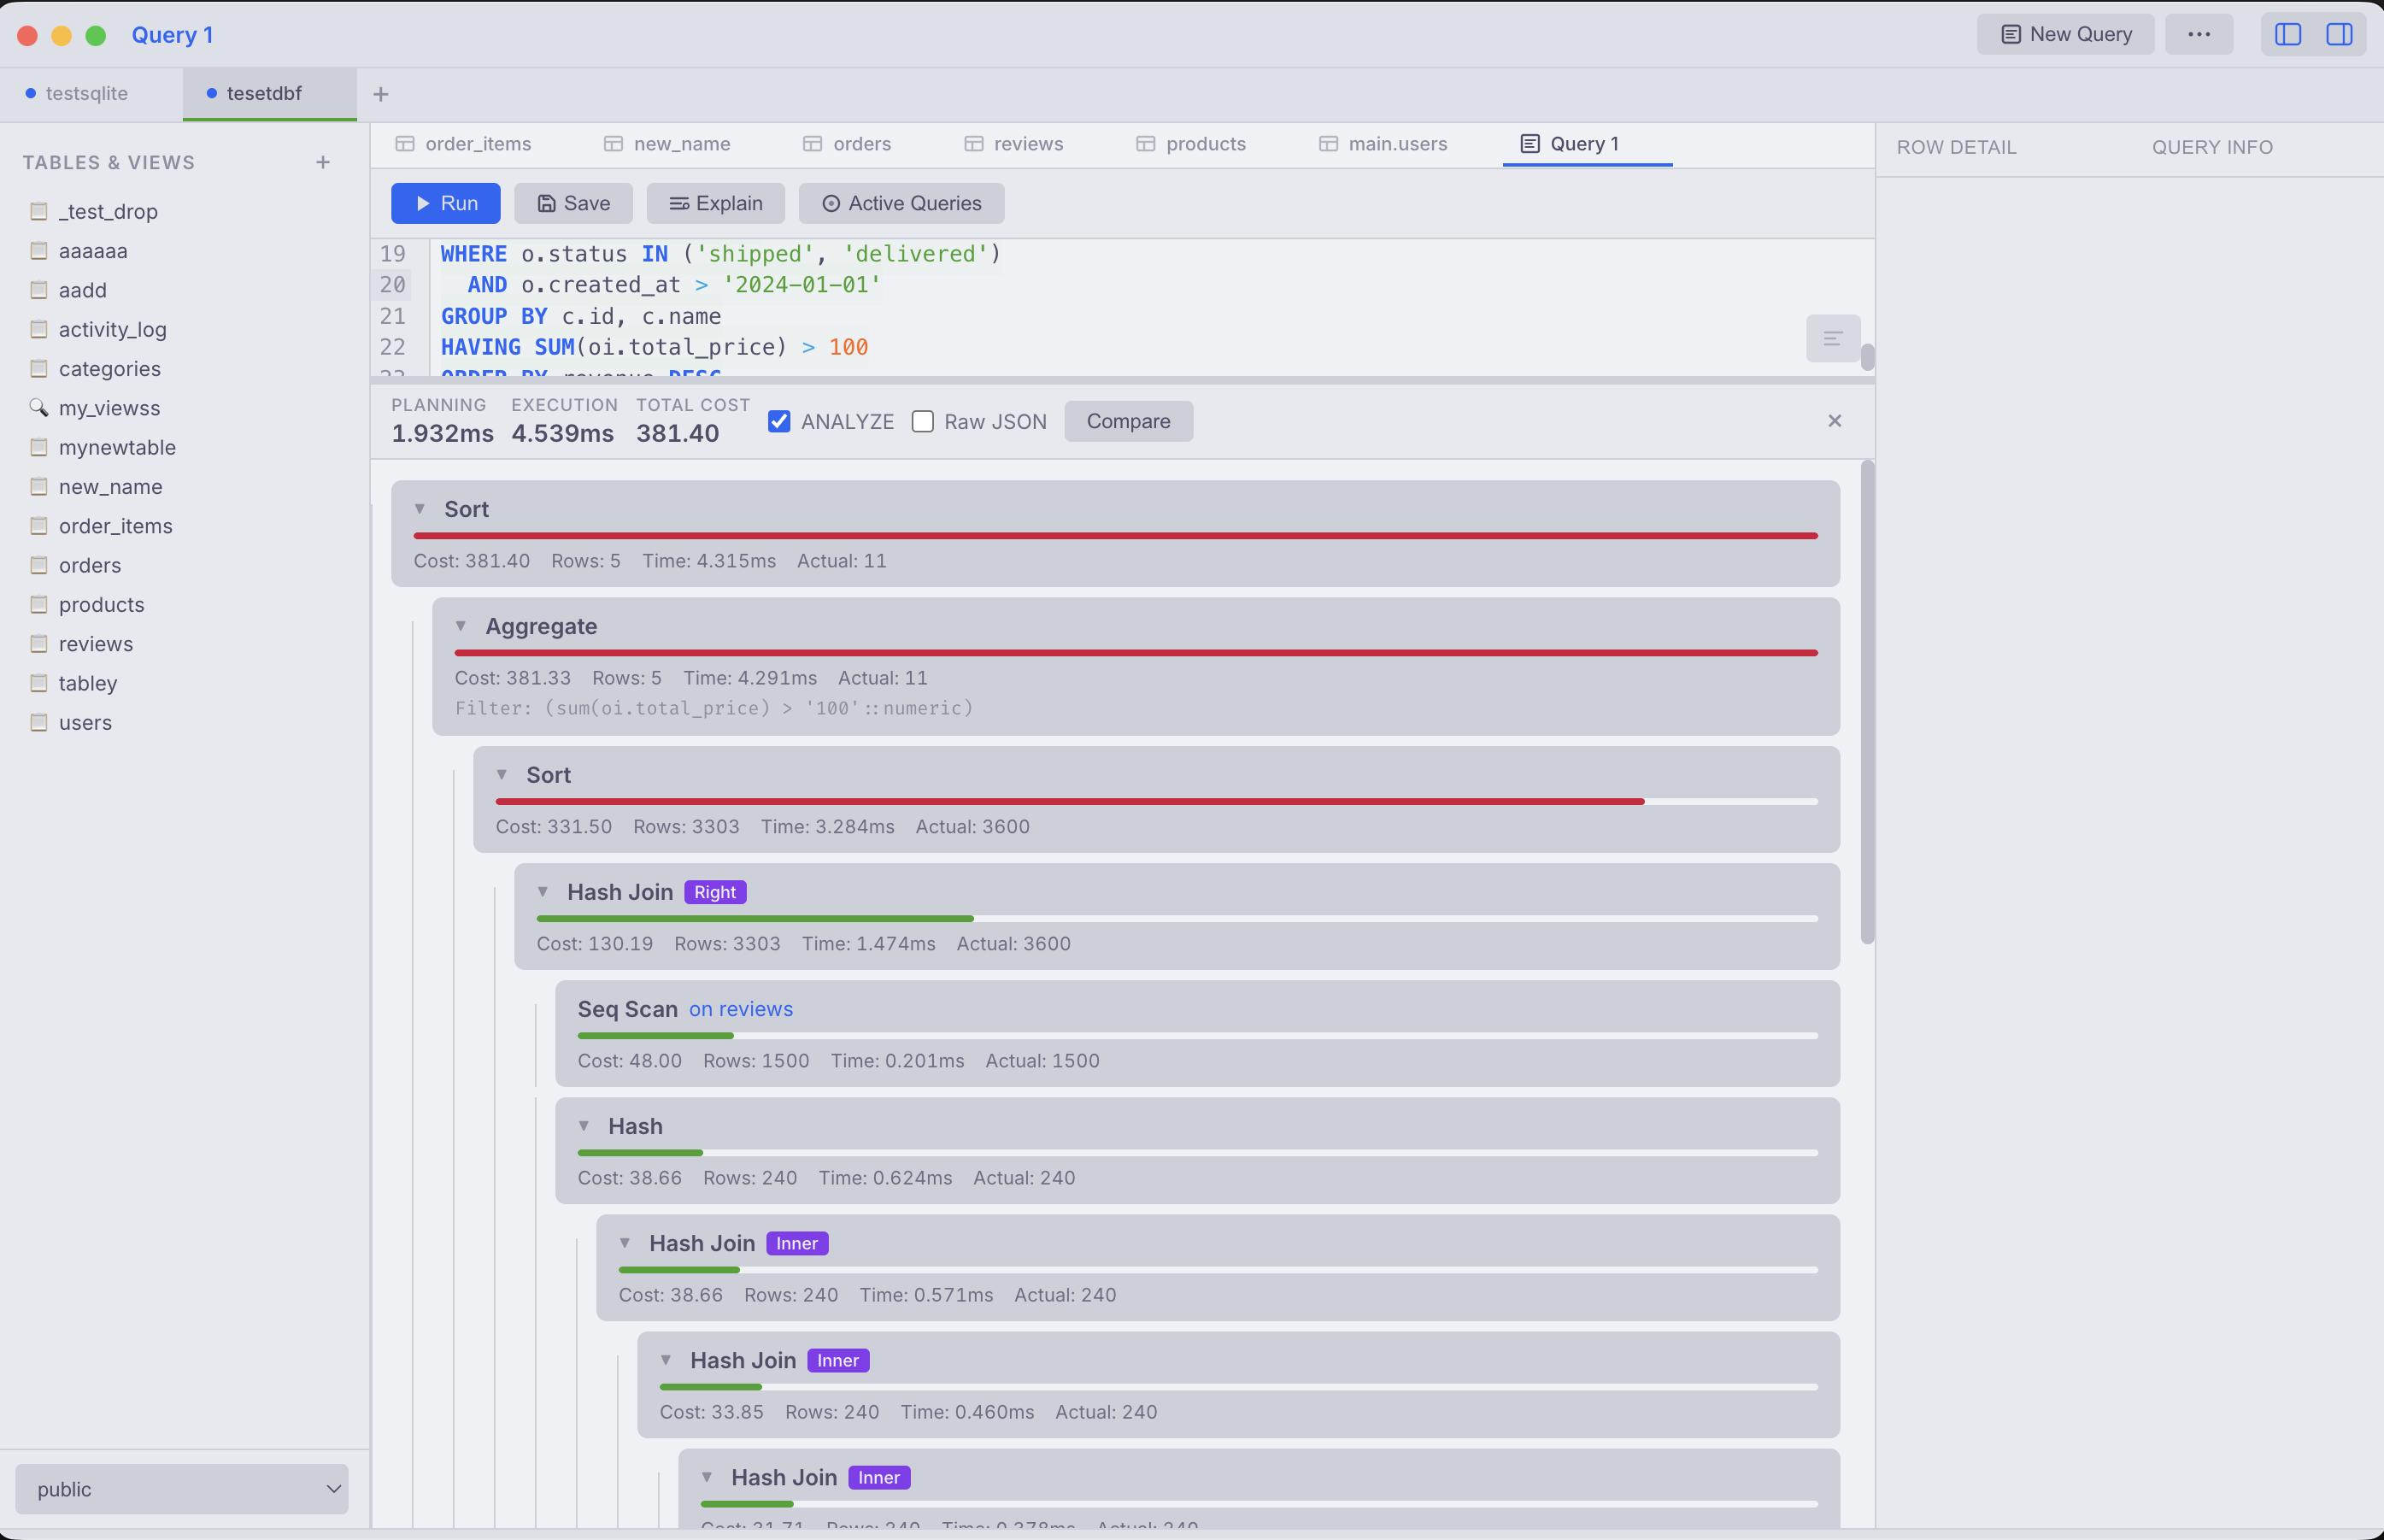This screenshot has width=2384, height=1540.
Task: Select the activity_log table
Action: (185, 329)
